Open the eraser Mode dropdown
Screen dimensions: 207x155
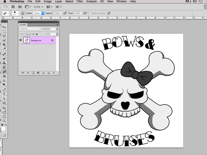39,13
